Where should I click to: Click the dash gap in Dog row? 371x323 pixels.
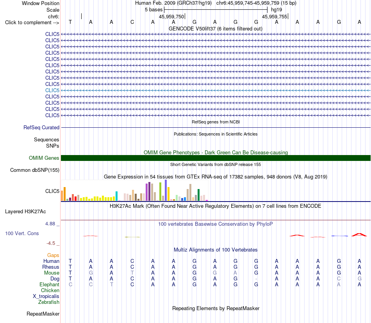pos(256,279)
